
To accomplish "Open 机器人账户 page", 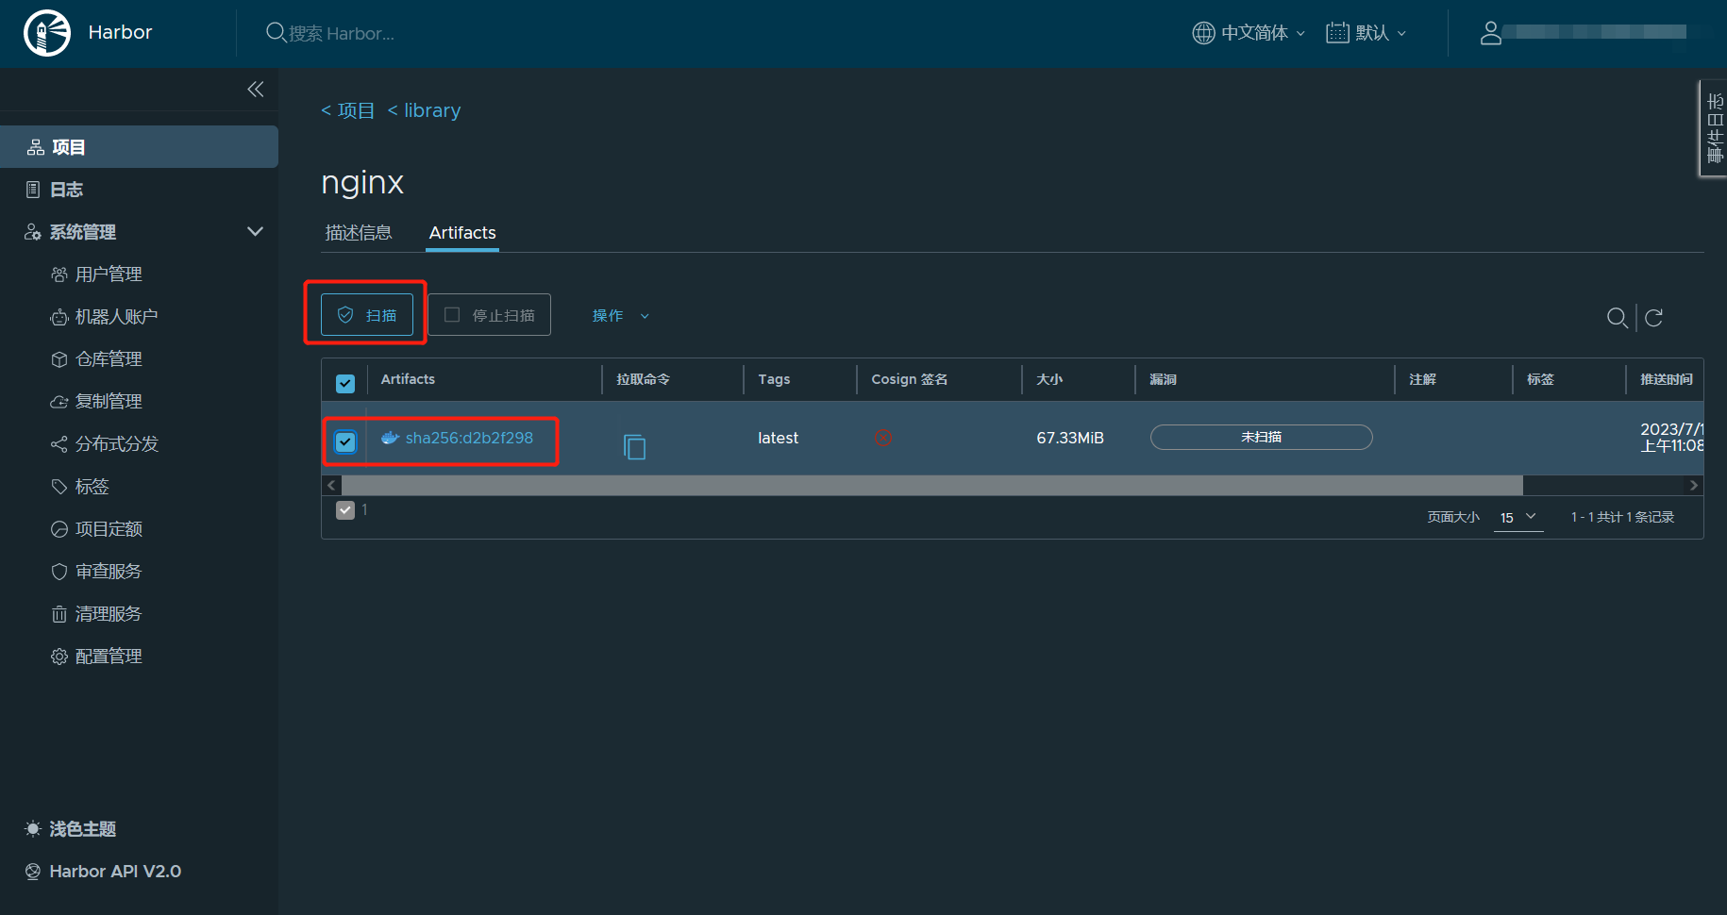I will [x=116, y=317].
